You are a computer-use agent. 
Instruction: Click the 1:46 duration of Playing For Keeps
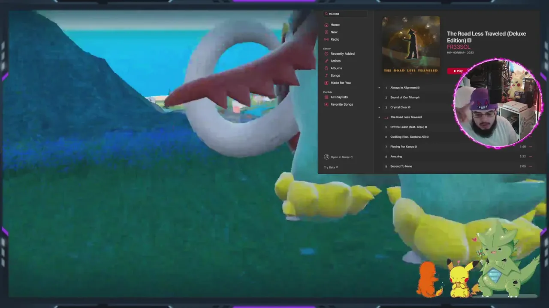point(522,147)
